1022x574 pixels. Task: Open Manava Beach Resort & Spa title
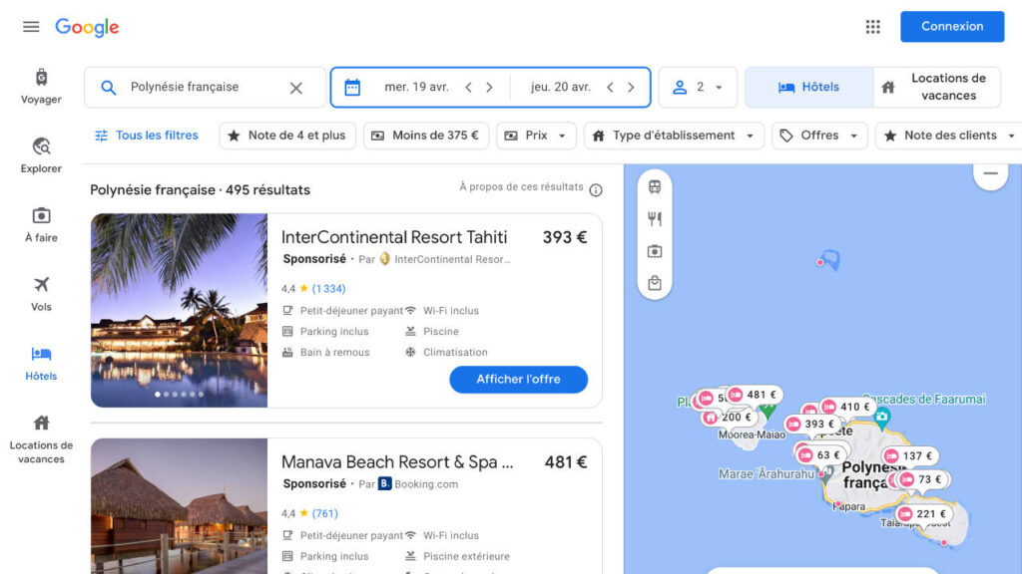click(x=397, y=462)
